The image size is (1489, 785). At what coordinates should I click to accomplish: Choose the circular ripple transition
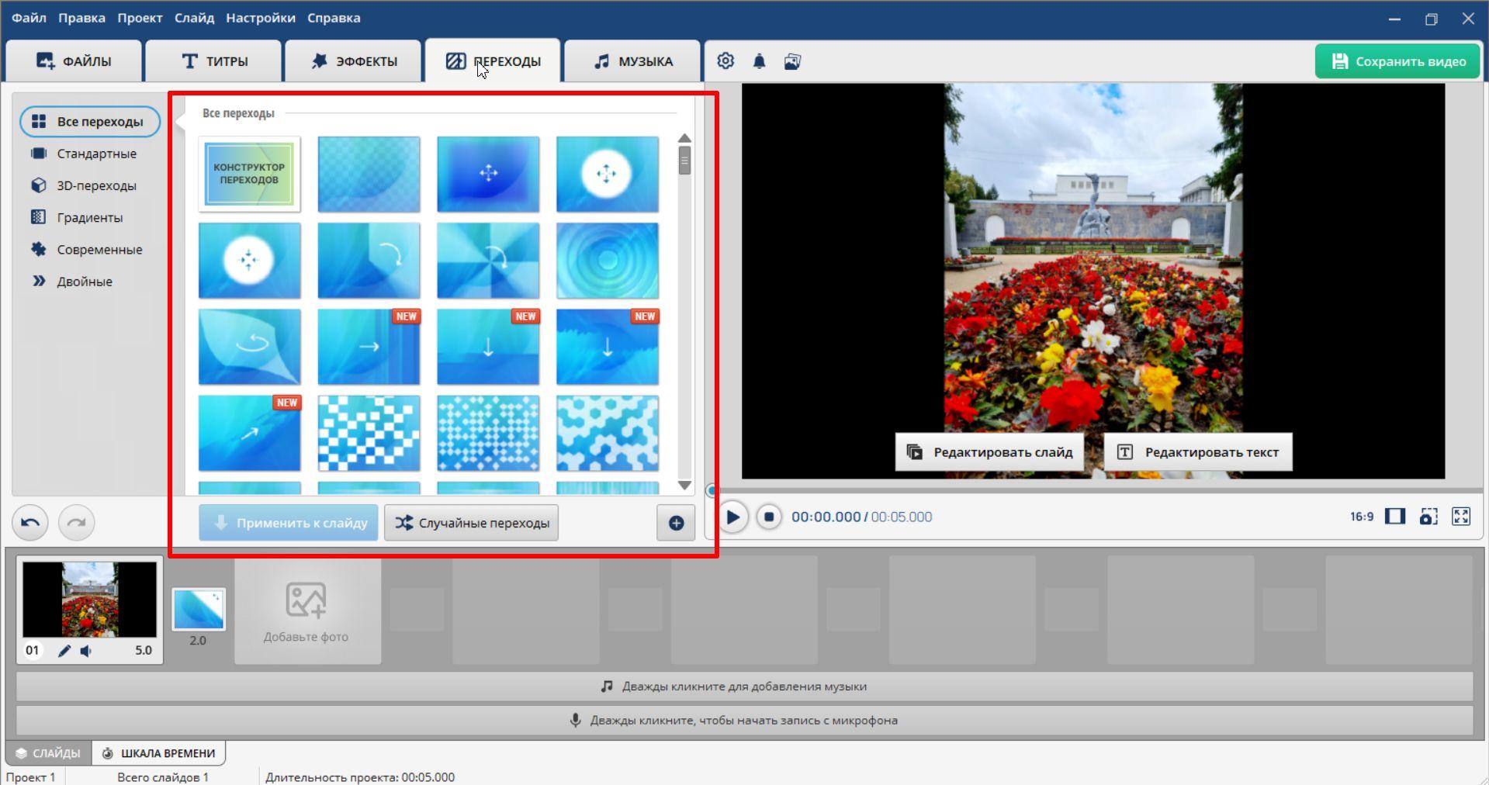[x=607, y=261]
